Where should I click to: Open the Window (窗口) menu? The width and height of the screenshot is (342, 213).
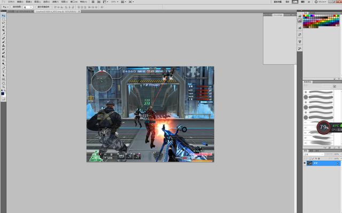point(74,2)
